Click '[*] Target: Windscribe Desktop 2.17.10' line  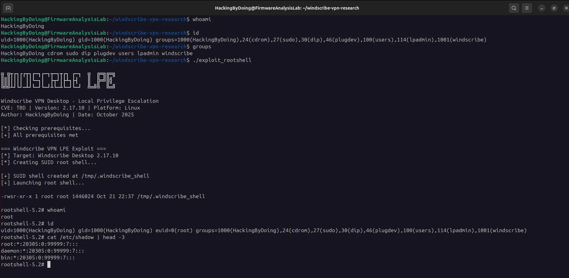point(60,155)
